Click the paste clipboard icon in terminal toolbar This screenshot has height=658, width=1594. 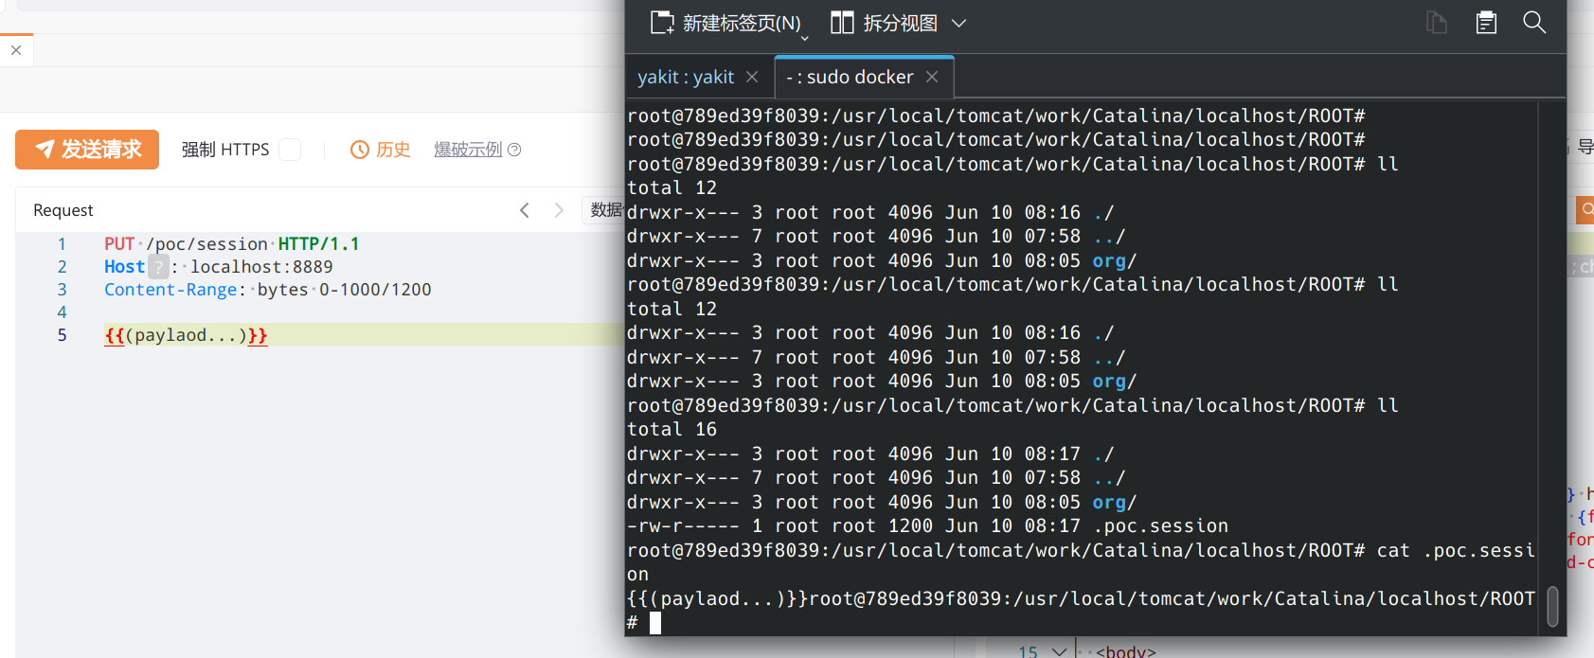tap(1486, 23)
